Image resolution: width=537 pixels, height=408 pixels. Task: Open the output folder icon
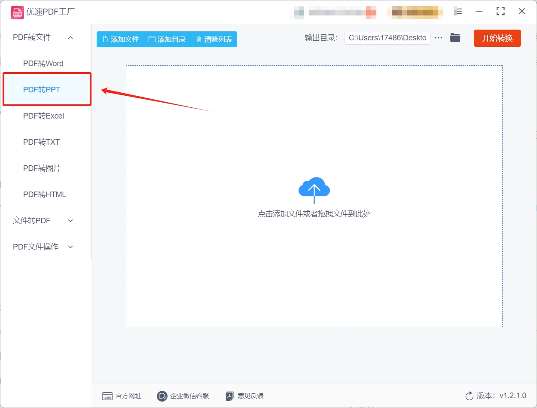pos(455,37)
